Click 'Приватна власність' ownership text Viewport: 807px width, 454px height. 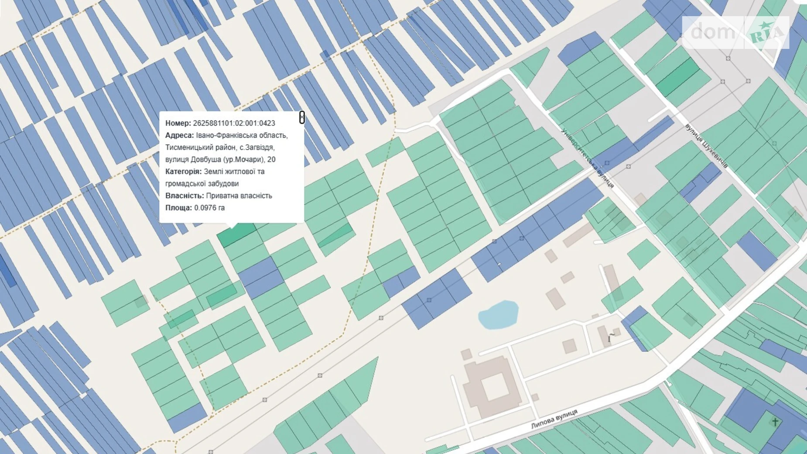(239, 196)
